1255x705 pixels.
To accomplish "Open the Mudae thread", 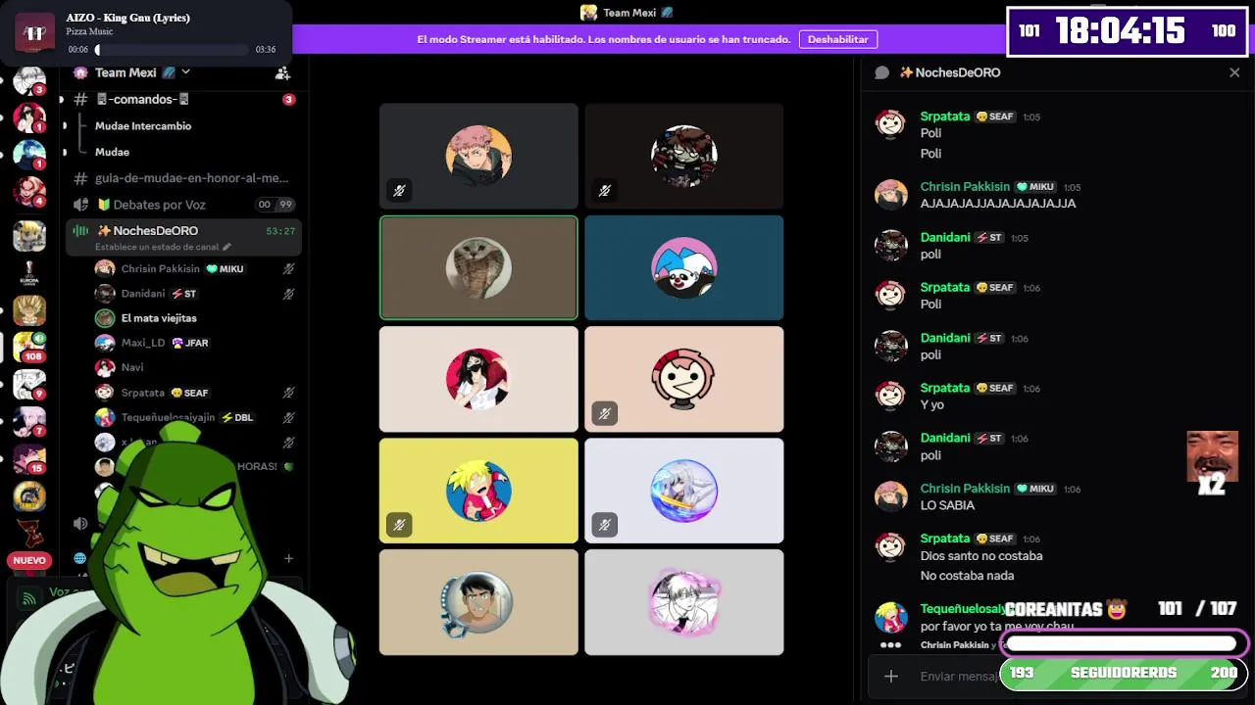I will tap(112, 152).
